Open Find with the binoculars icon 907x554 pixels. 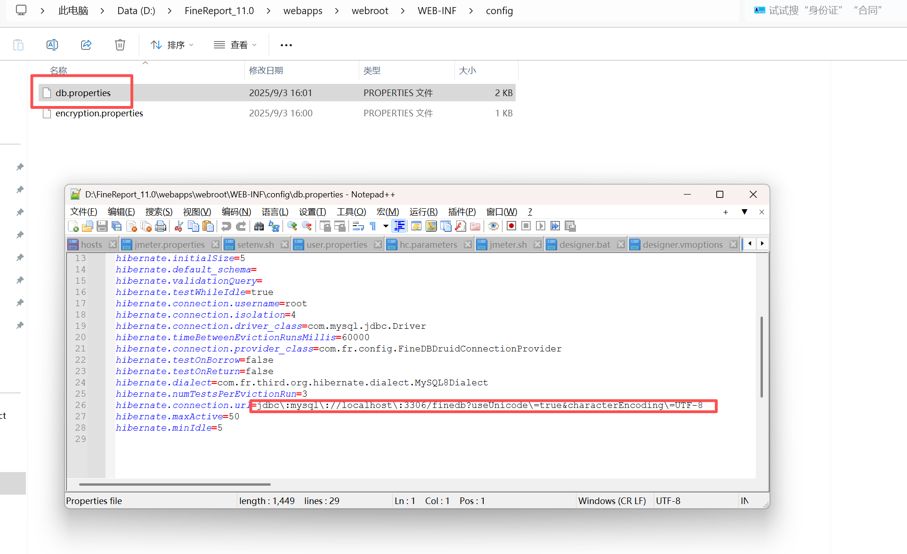259,226
